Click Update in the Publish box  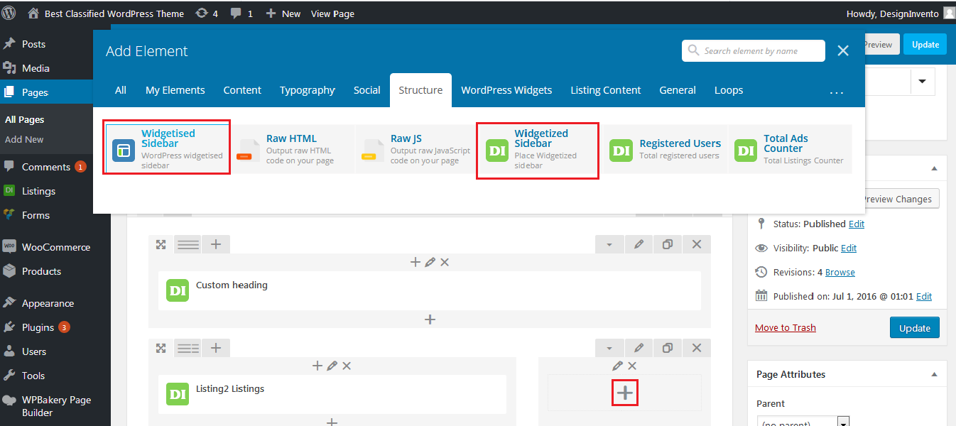click(915, 328)
